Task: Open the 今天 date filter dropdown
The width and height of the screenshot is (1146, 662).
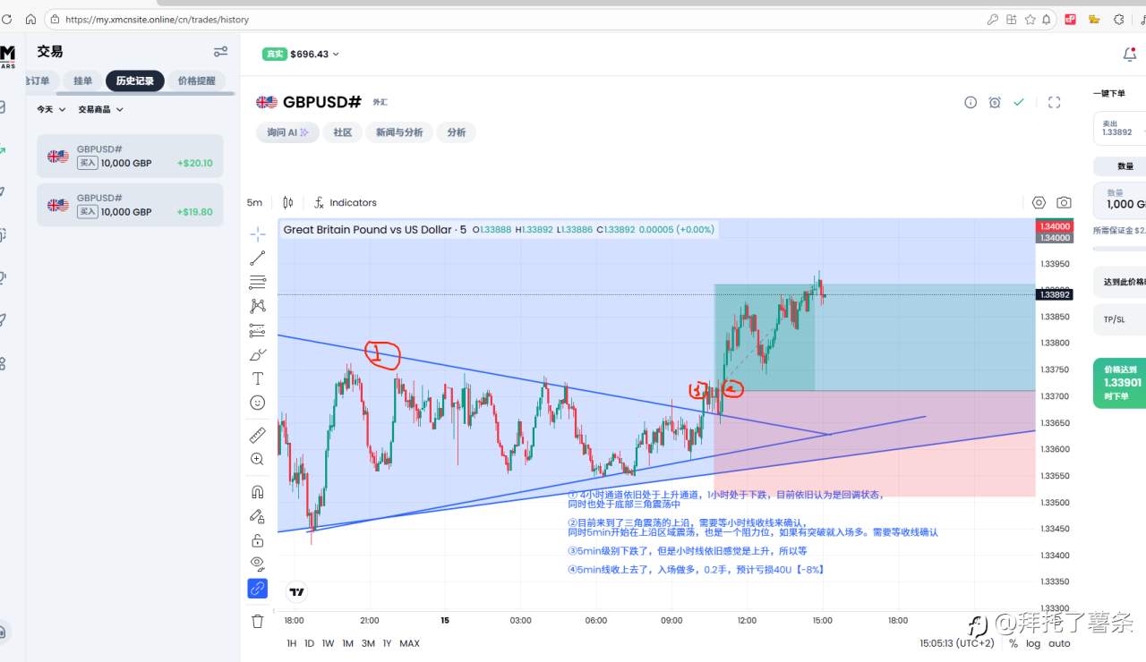Action: (50, 109)
